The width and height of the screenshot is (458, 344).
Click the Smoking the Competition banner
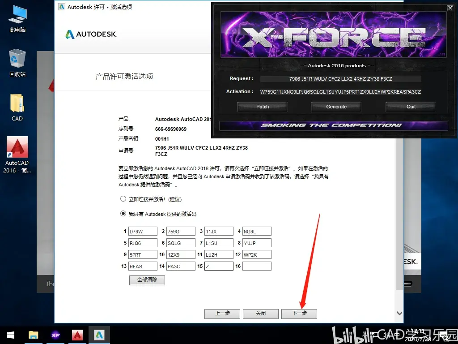click(x=333, y=125)
